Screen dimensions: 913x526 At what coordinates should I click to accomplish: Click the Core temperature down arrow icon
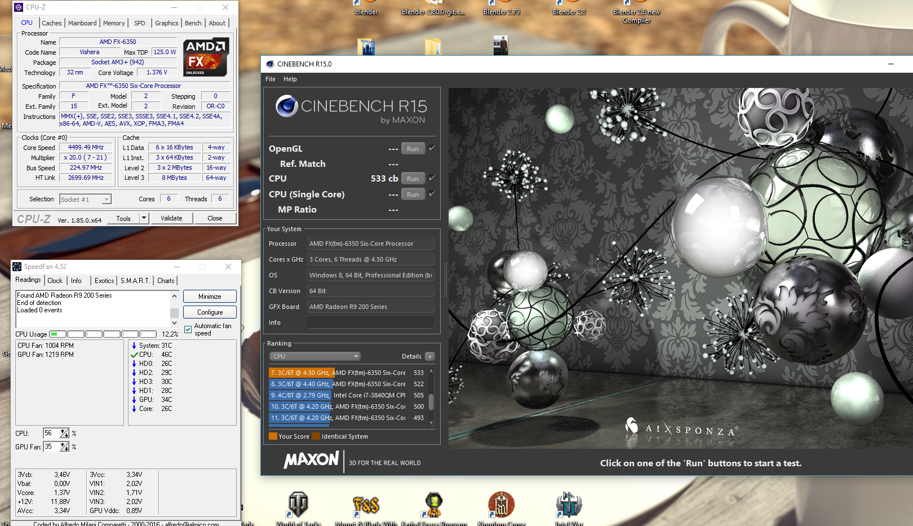(134, 409)
